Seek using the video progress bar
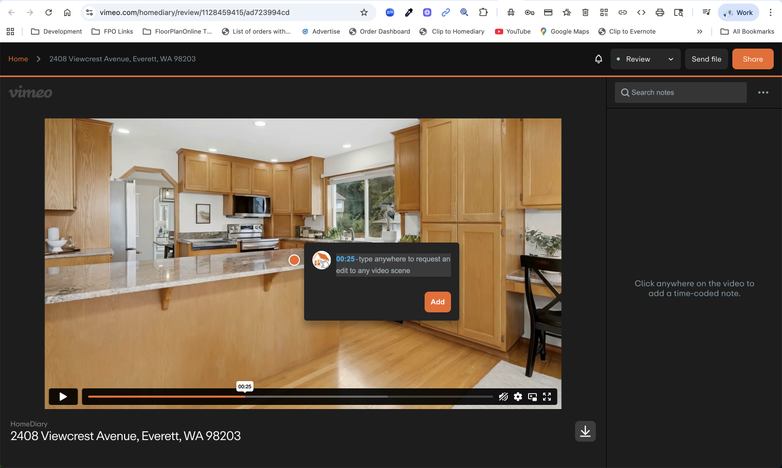Viewport: 782px width, 468px height. (x=290, y=397)
